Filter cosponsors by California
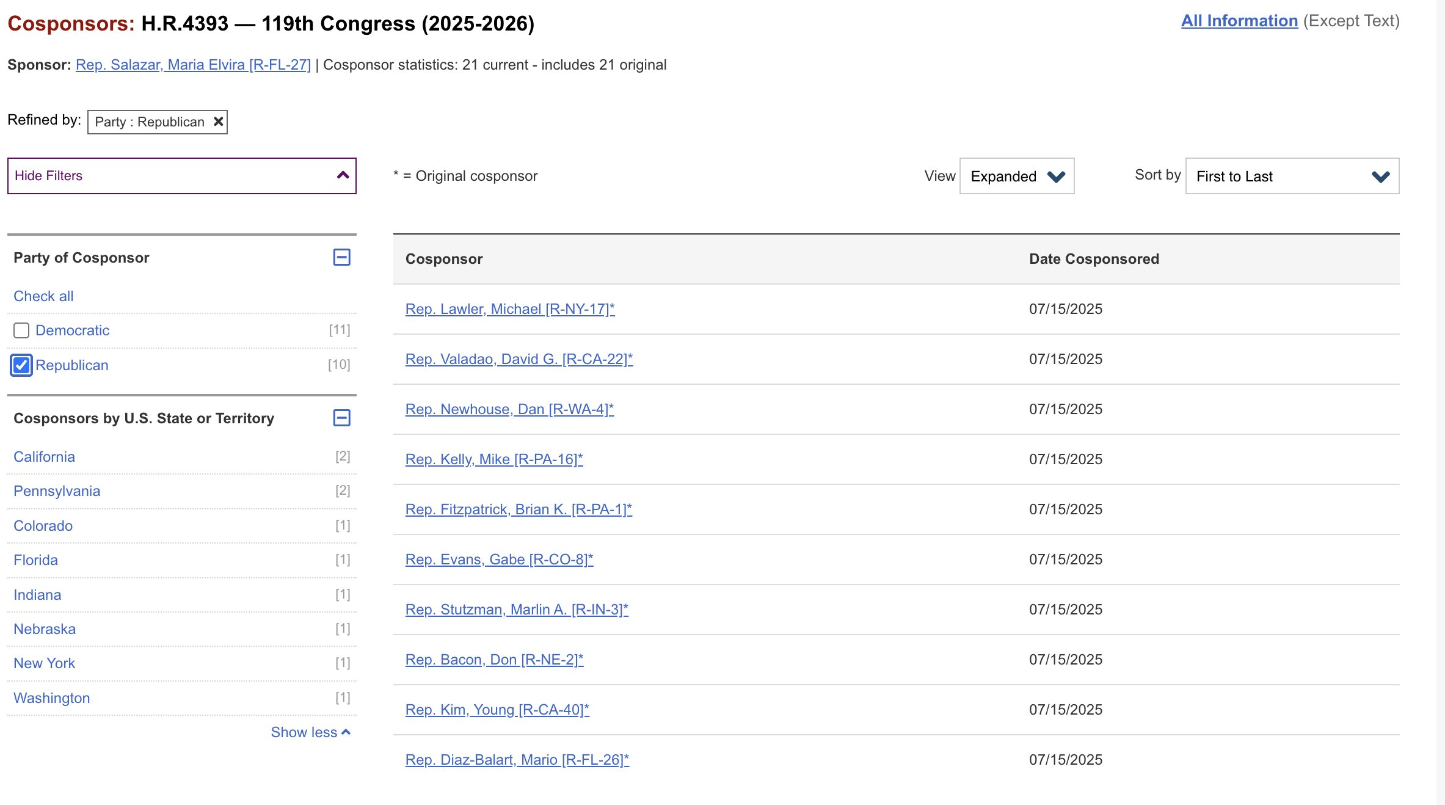This screenshot has width=1445, height=805. point(44,457)
